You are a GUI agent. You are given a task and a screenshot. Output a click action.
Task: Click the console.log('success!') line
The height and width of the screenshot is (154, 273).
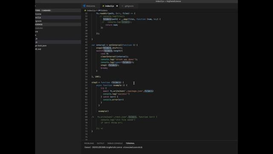(116, 94)
